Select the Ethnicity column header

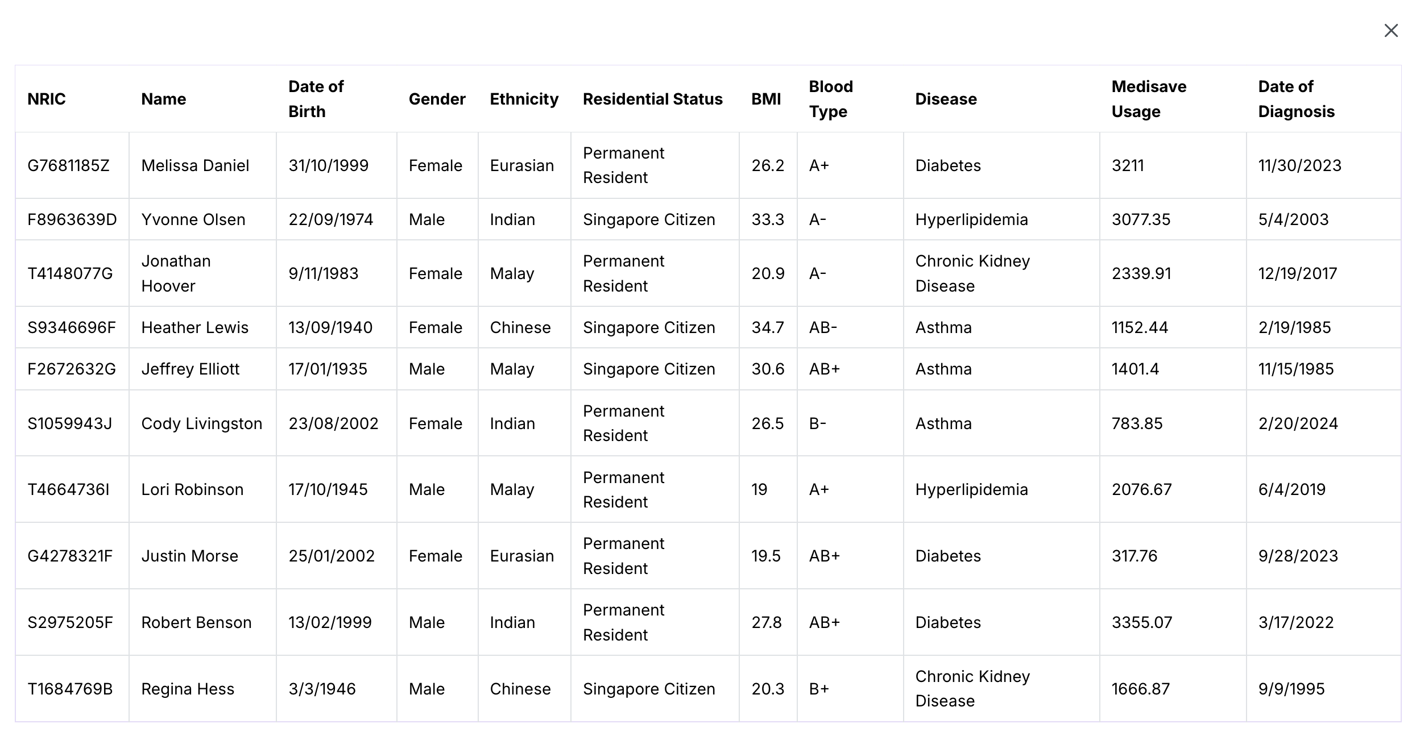tap(524, 99)
